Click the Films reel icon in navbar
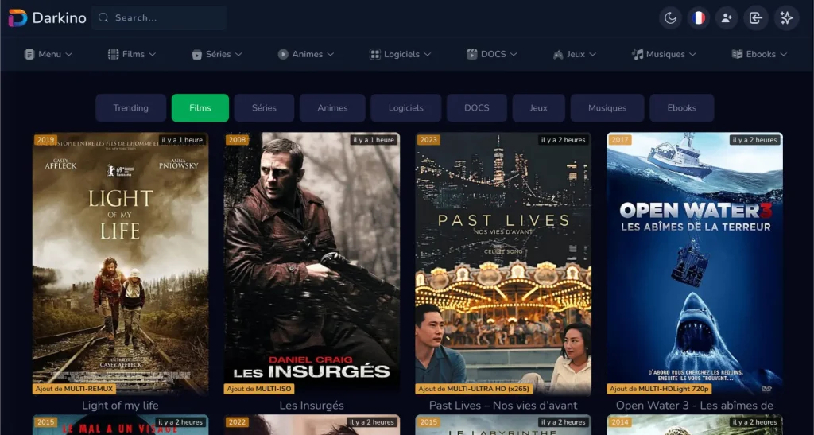This screenshot has width=814, height=435. (113, 54)
